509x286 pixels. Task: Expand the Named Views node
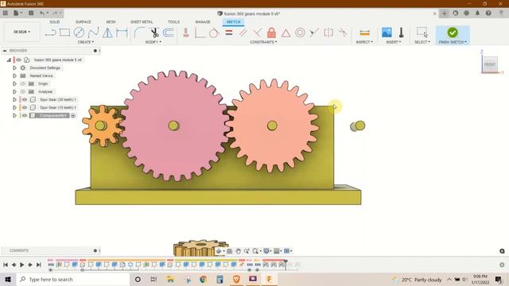pyautogui.click(x=14, y=76)
